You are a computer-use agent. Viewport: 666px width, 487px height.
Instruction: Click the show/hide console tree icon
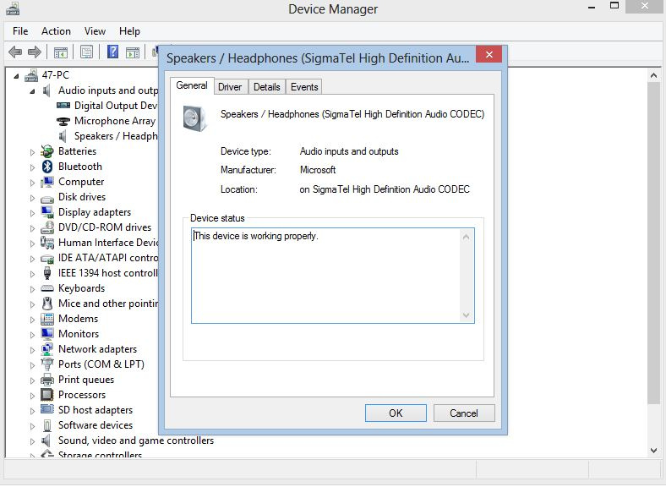(63, 52)
